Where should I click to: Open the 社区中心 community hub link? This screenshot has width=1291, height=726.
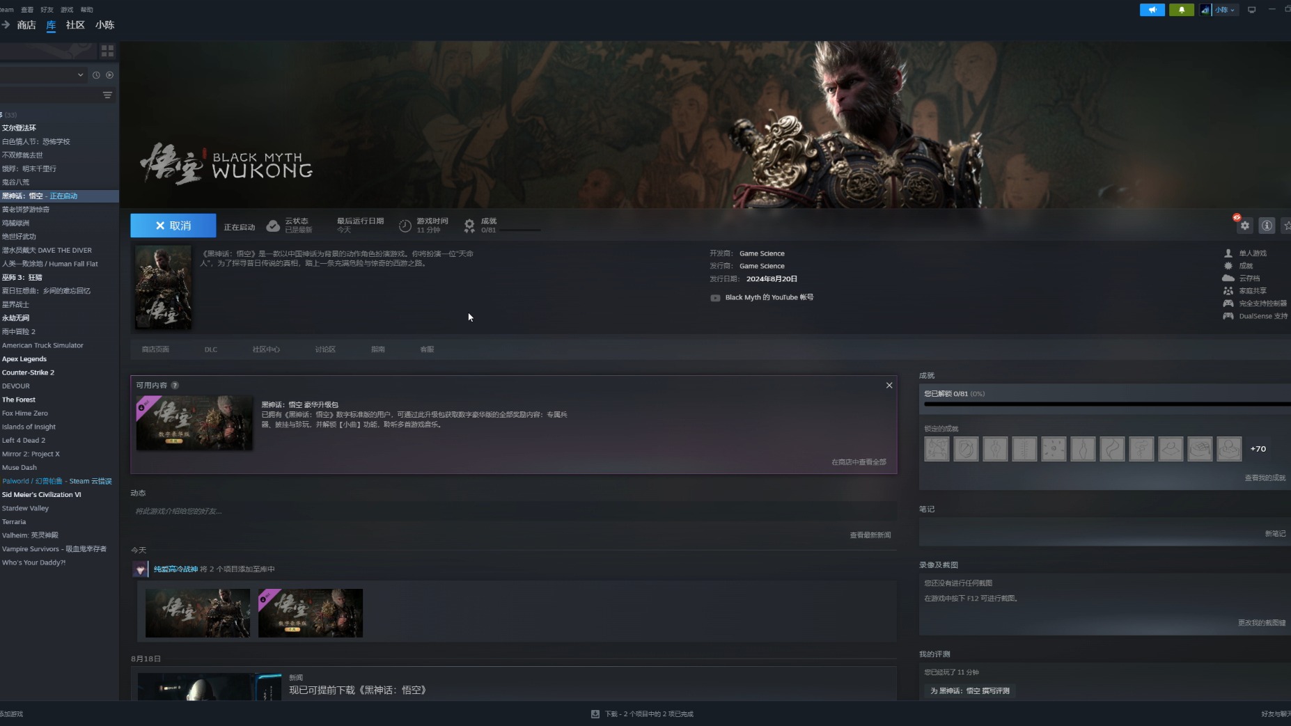tap(266, 349)
